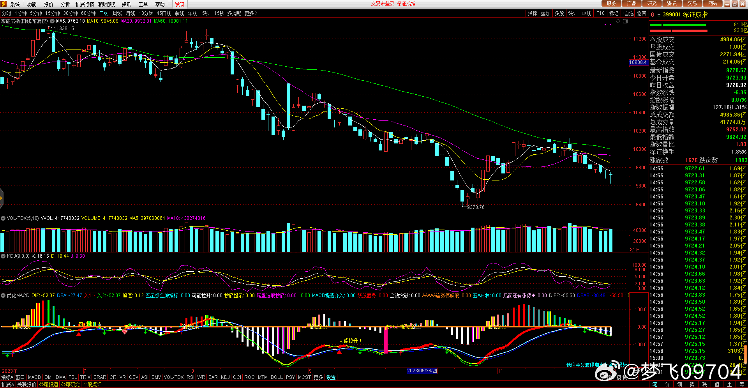Expand the dropdown arrow beside 深证成指(日线,前复权)
The width and height of the screenshot is (748, 389).
52,21
